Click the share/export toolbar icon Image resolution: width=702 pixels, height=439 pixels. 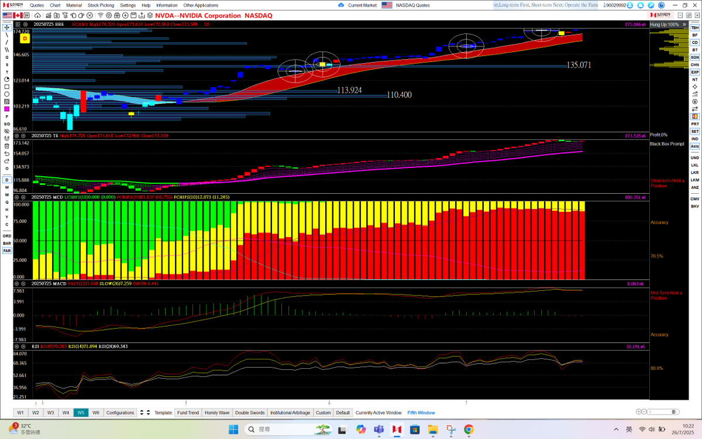tap(141, 15)
